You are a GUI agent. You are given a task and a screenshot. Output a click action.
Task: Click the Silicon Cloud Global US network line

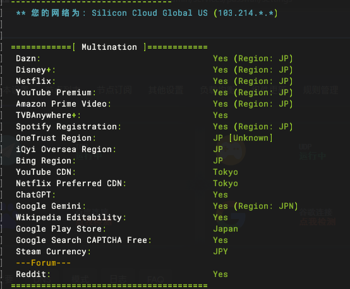[147, 13]
